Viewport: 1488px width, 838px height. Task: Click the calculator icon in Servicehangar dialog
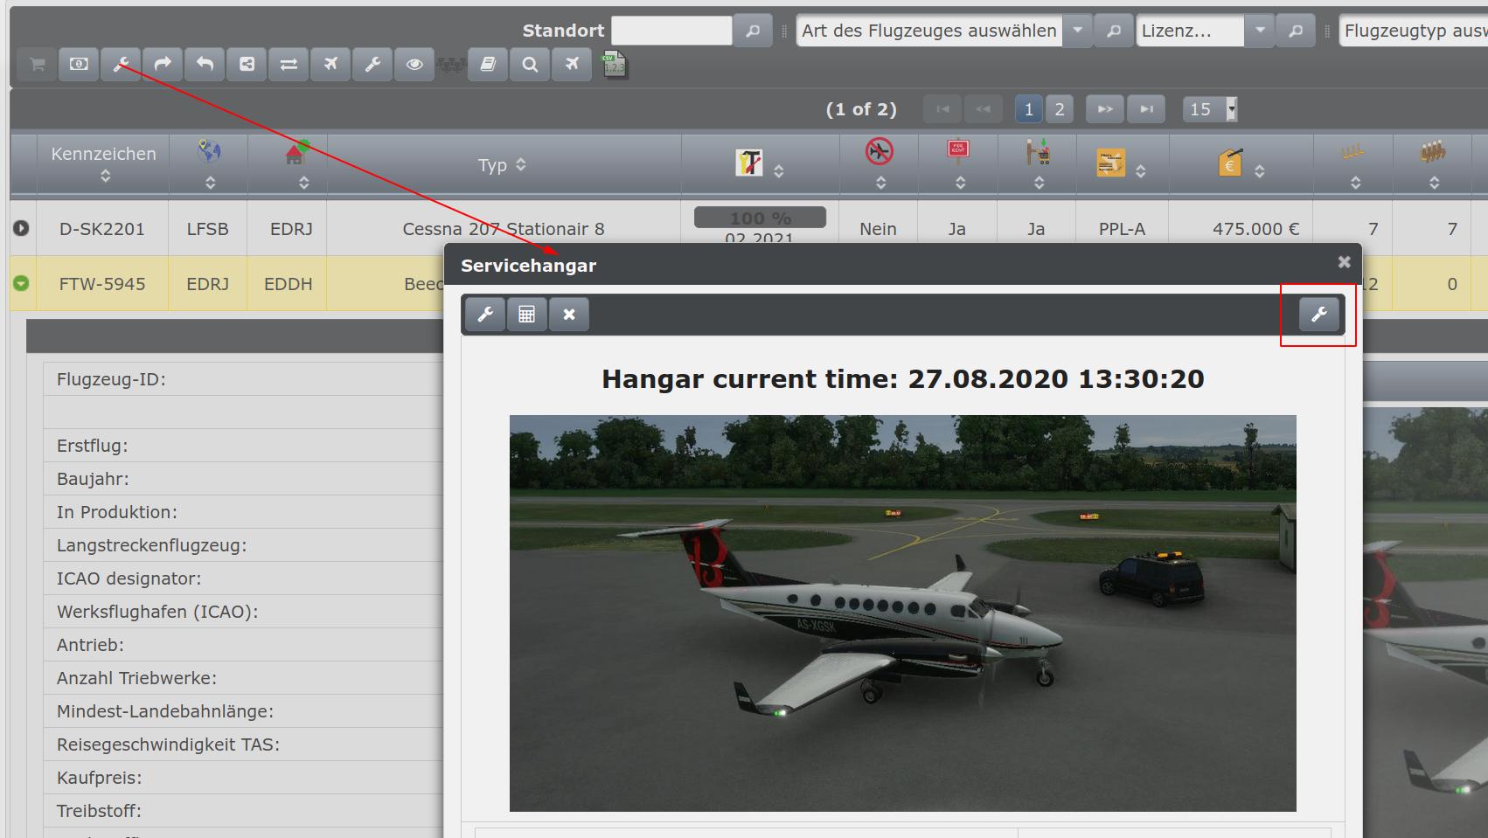[526, 315]
